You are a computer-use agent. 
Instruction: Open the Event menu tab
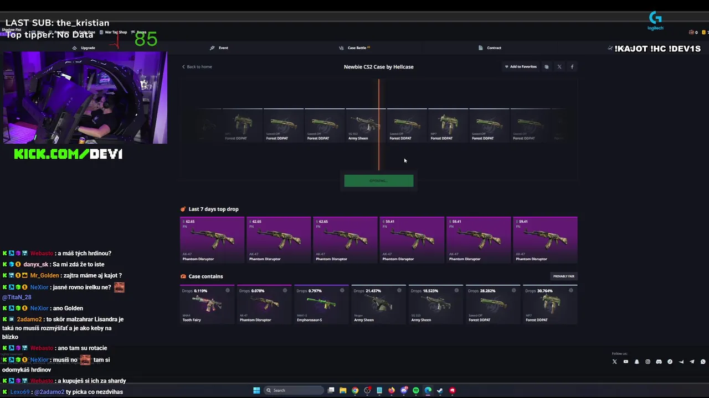[x=219, y=48]
